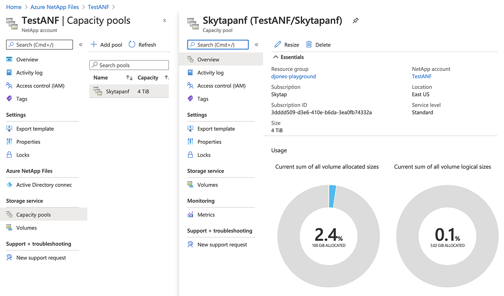Viewport: 504px width, 296px height.
Task: Open the djones-playground resource group link
Action: (293, 76)
